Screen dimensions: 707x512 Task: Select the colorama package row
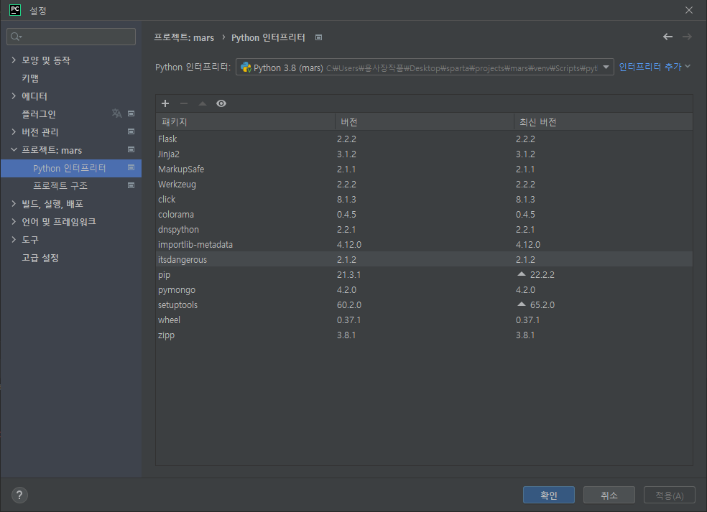click(425, 215)
